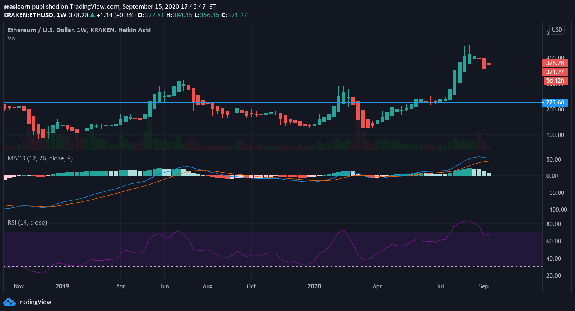Select the RSI (14, close) legend
The height and width of the screenshot is (311, 575).
[27, 222]
